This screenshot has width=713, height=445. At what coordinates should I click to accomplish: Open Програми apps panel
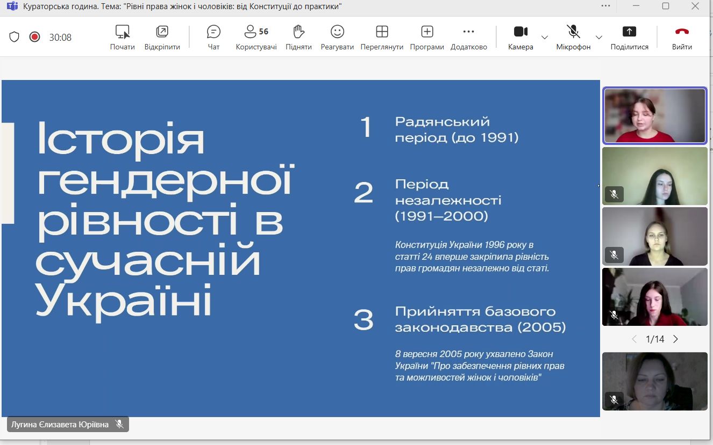(x=427, y=37)
